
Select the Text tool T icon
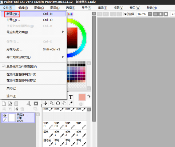(x=71, y=97)
